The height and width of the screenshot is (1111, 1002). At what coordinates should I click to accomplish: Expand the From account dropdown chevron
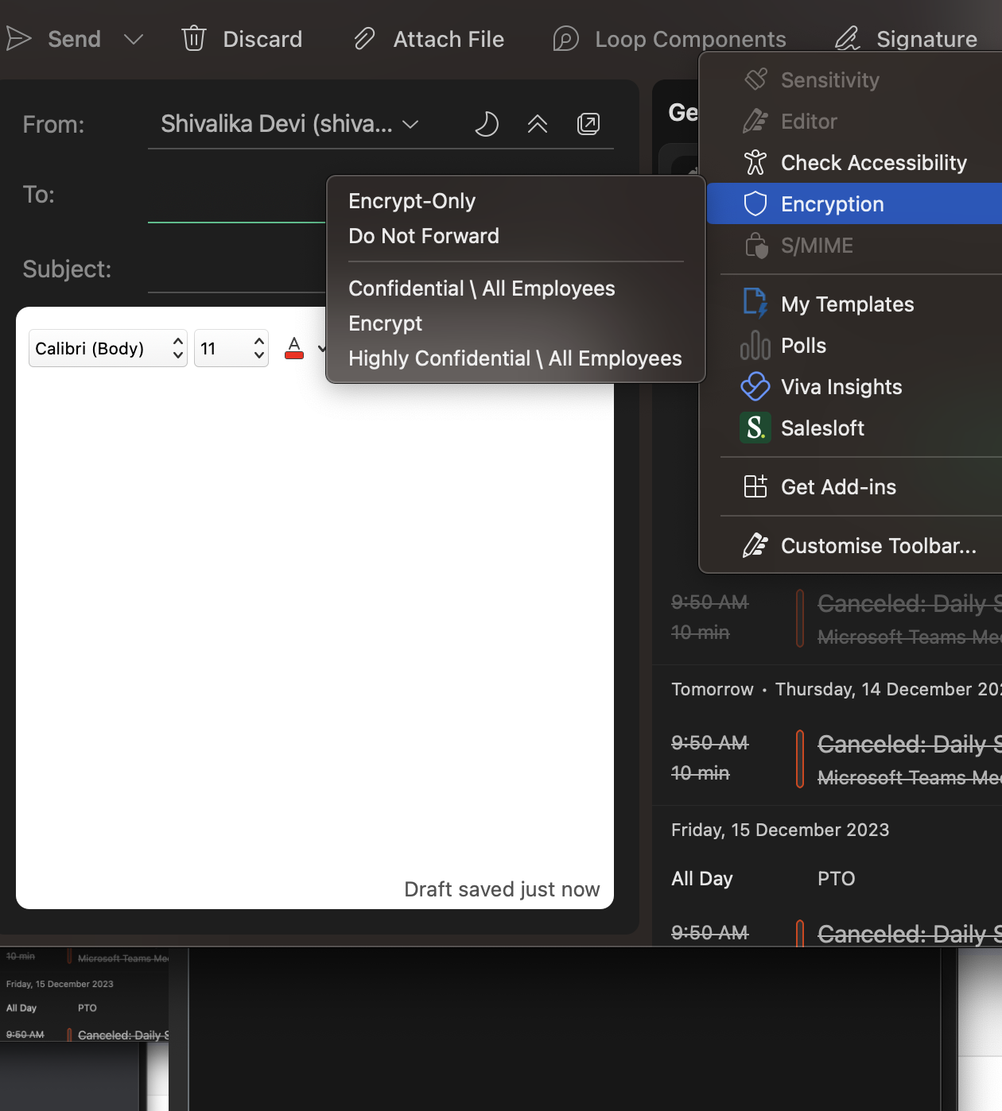pos(410,124)
